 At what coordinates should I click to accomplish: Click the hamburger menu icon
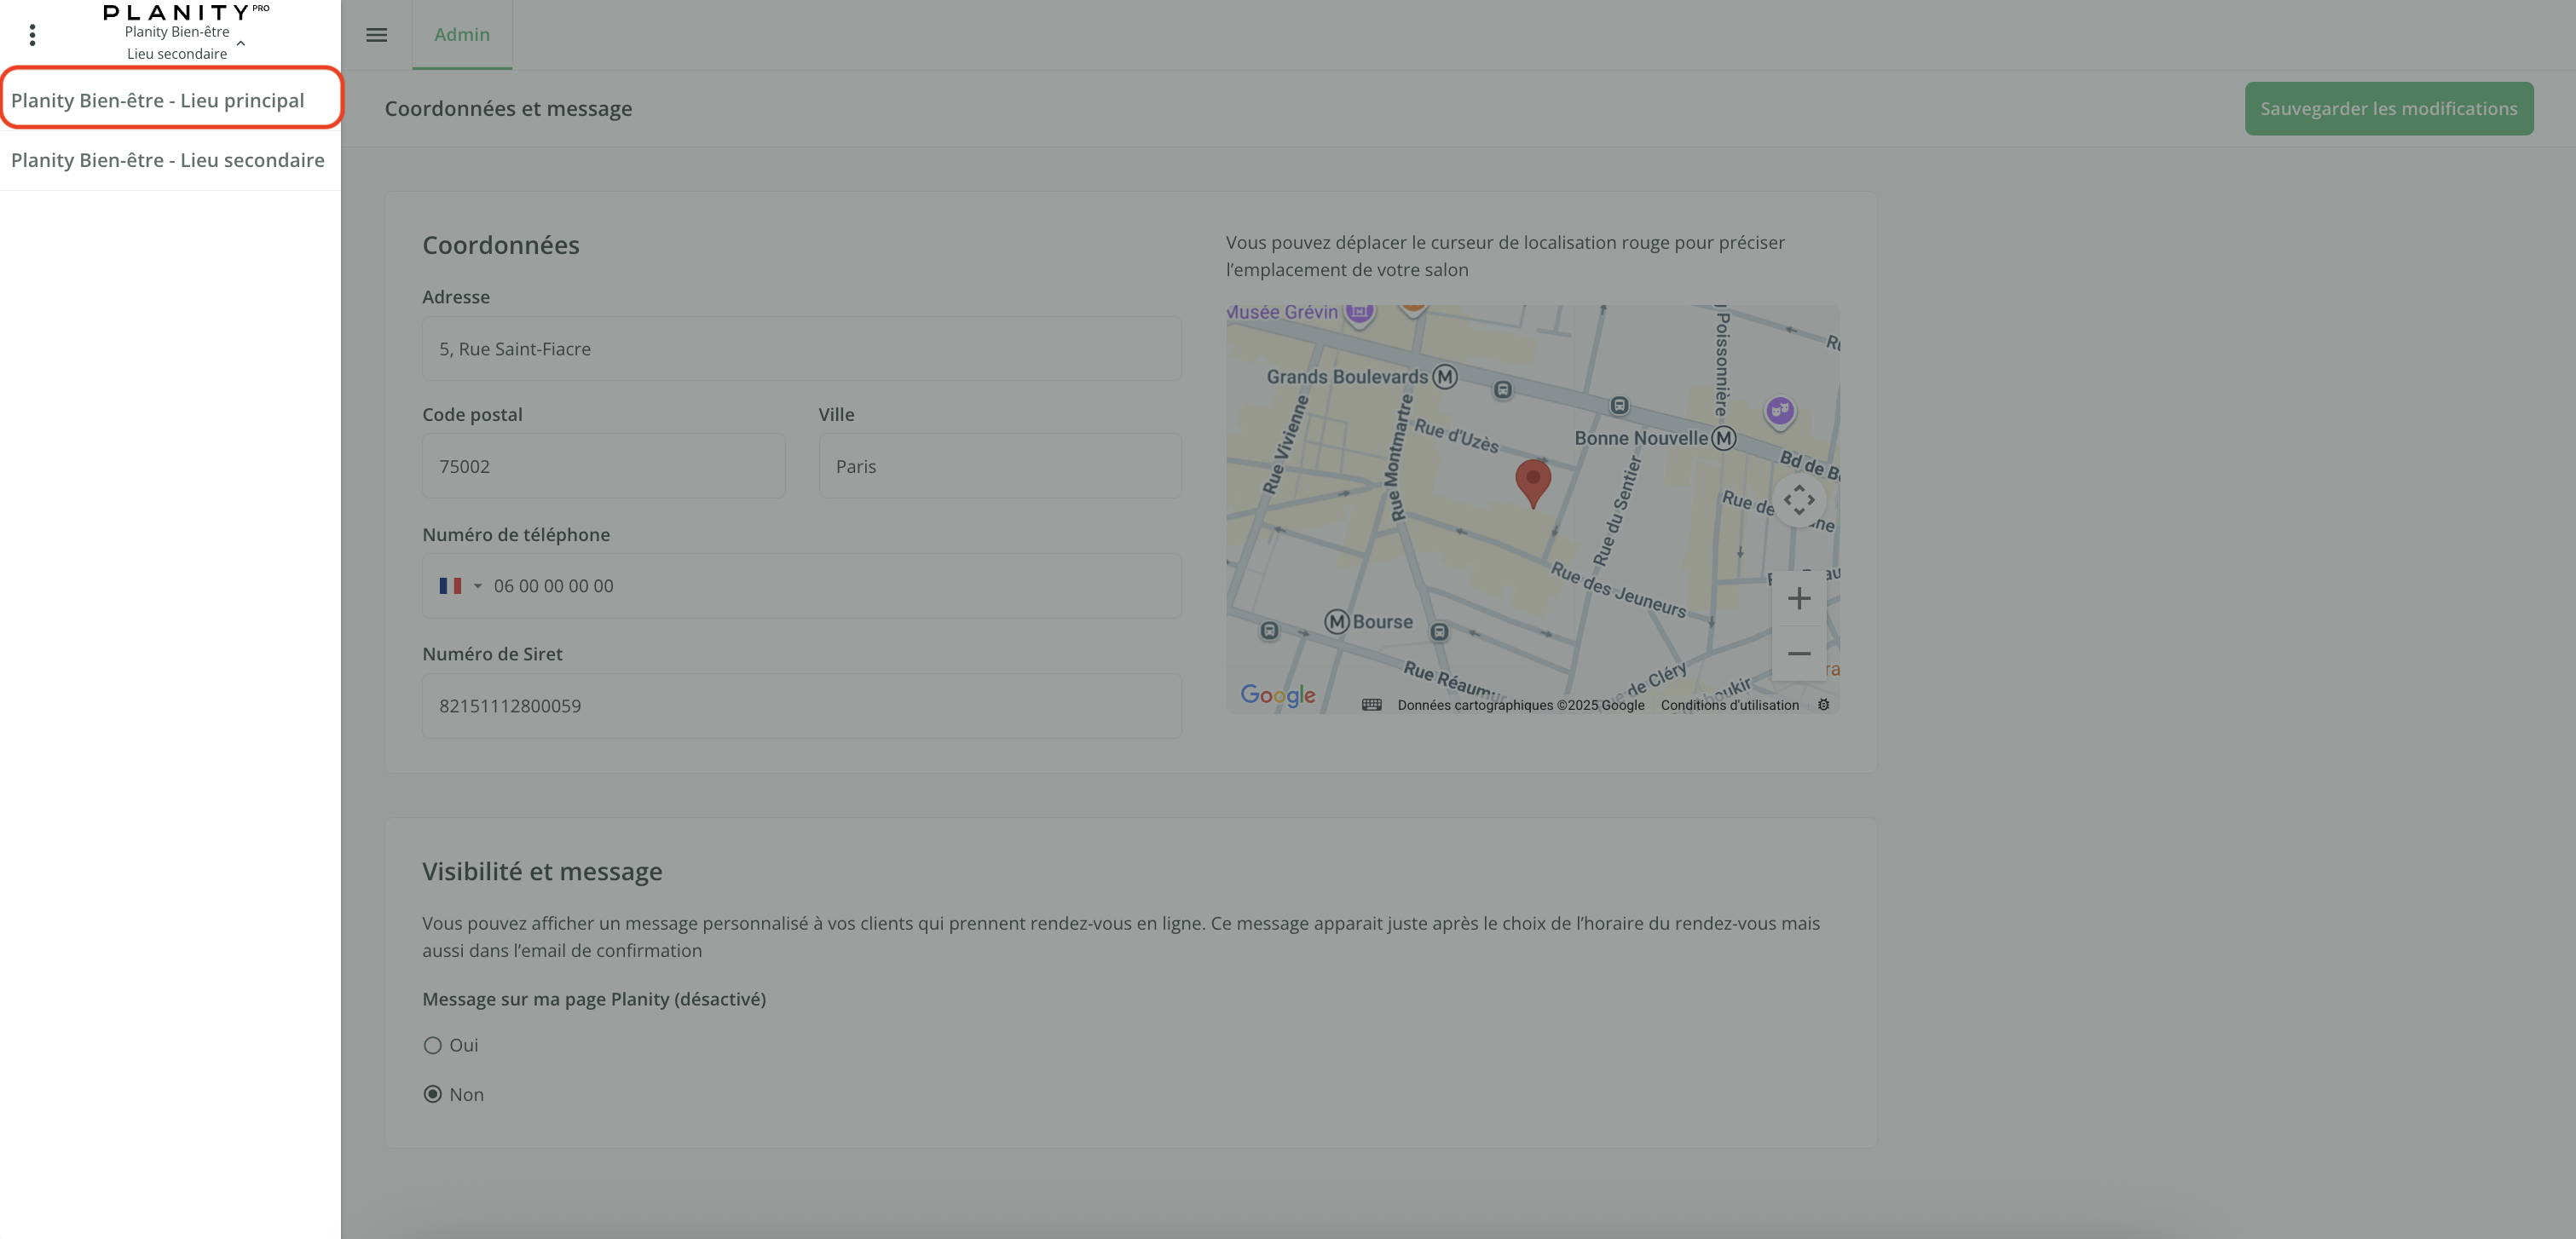[376, 35]
